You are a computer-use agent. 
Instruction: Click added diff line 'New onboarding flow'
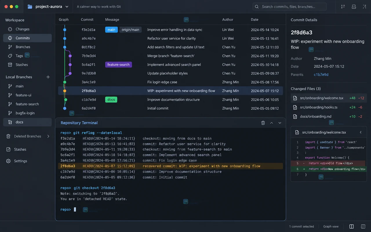[329, 169]
